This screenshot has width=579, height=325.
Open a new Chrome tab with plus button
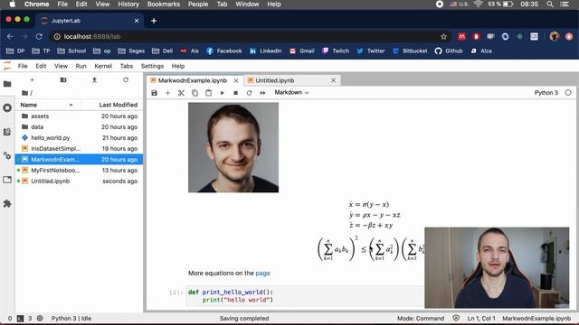tap(154, 21)
